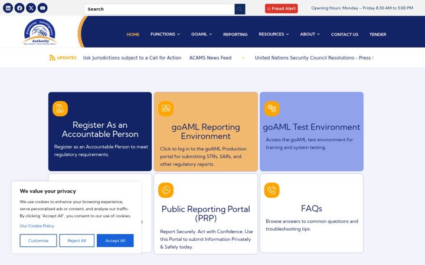Image resolution: width=425 pixels, height=265 pixels.
Task: Open United Nations Security Council Resolutions link
Action: 314,58
